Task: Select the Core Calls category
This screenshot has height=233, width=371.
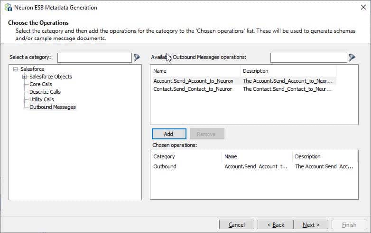Action: coord(41,84)
